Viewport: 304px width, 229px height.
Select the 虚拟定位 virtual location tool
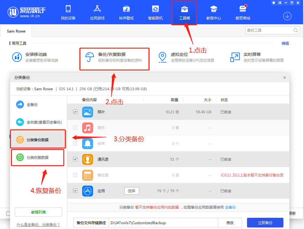[162, 57]
